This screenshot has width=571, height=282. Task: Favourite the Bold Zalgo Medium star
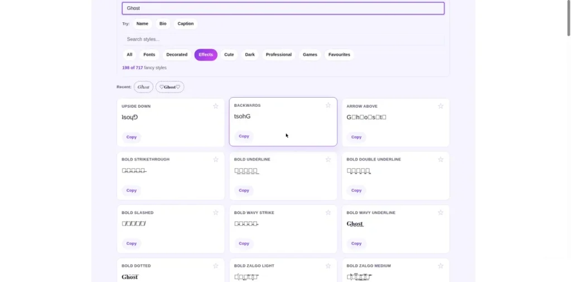tap(441, 266)
